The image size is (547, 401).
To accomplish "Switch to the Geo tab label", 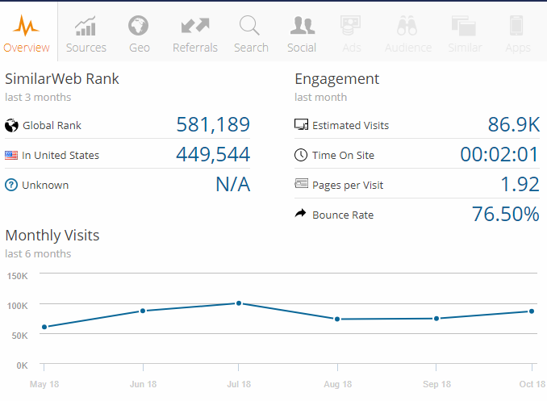I will coord(140,48).
